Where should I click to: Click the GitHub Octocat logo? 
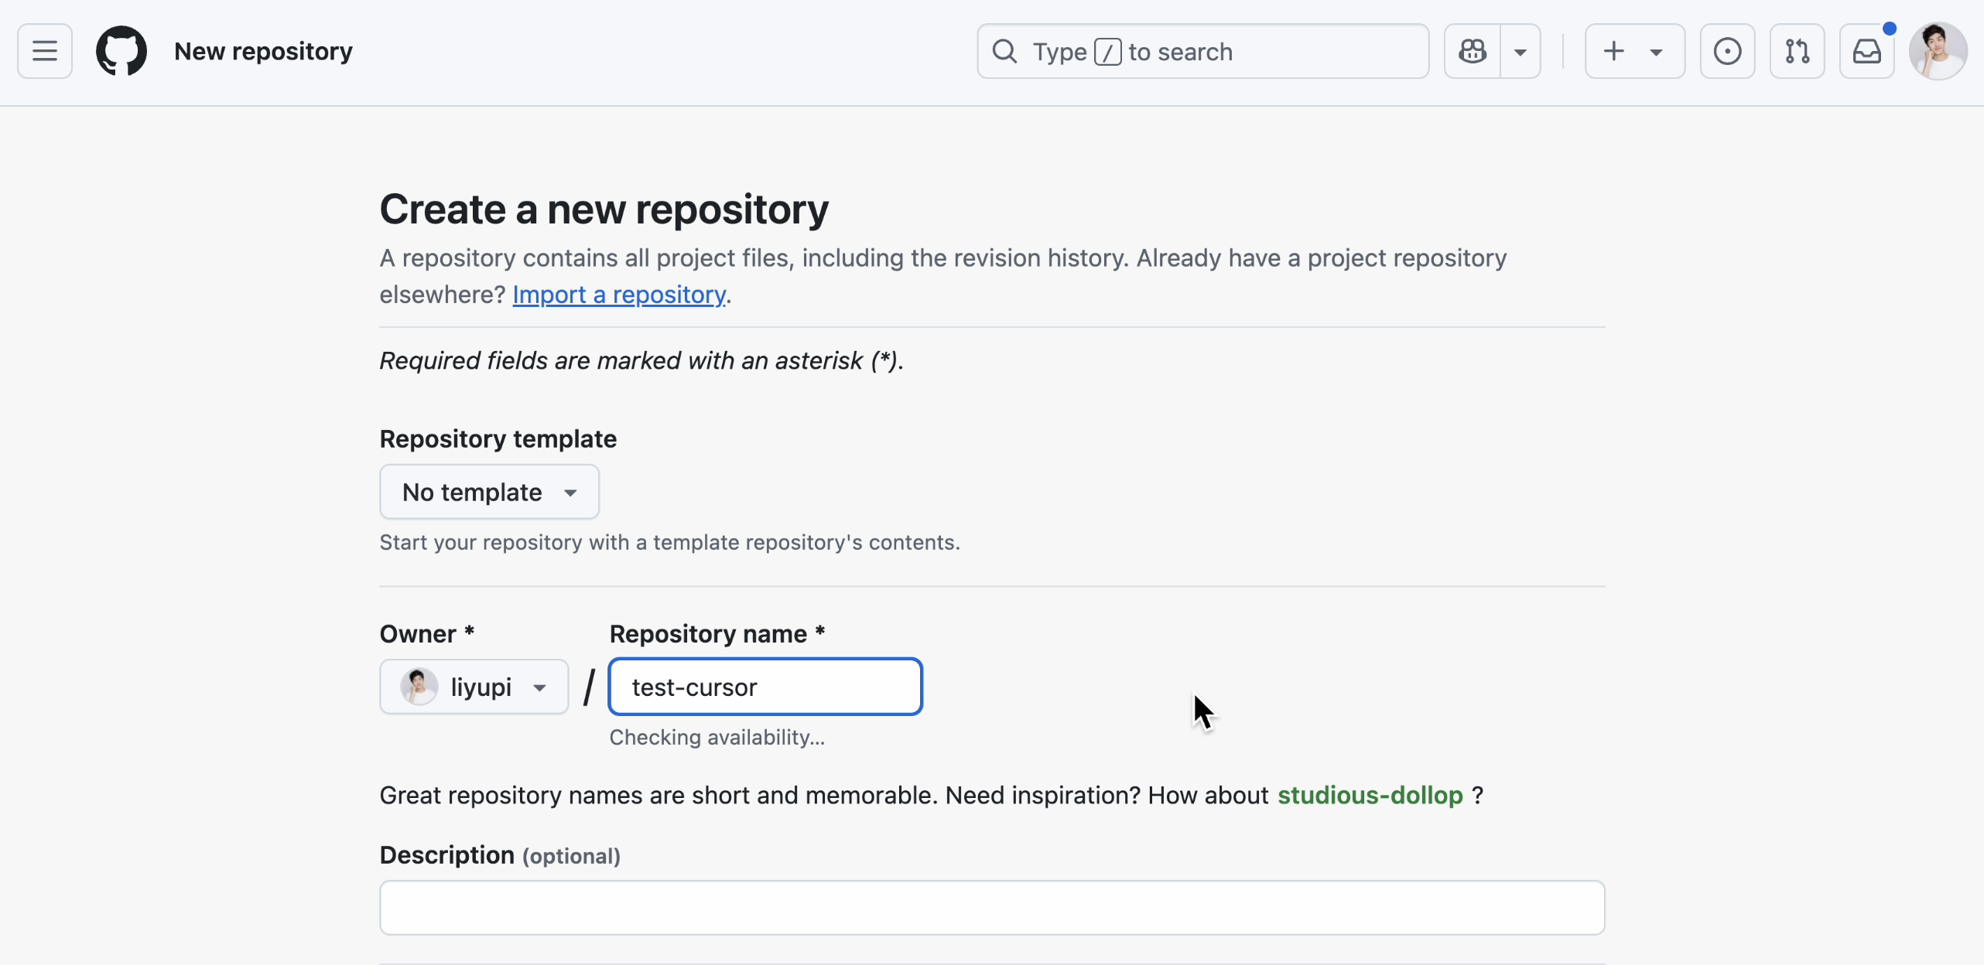pyautogui.click(x=121, y=51)
